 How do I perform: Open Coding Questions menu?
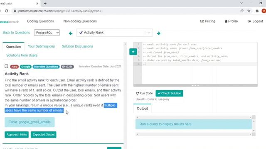click(40, 21)
